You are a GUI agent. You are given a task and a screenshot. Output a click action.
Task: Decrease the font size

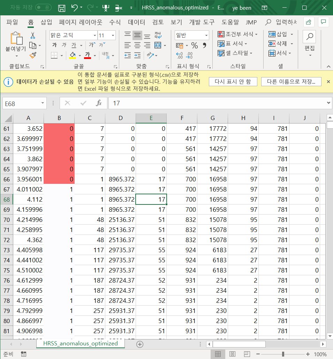click(102, 45)
